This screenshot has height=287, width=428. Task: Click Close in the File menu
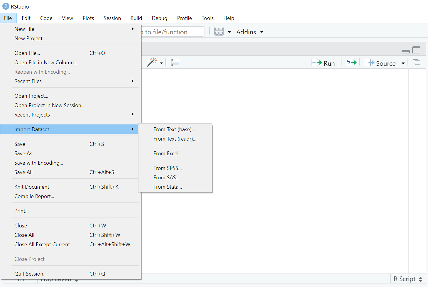[x=70, y=225]
